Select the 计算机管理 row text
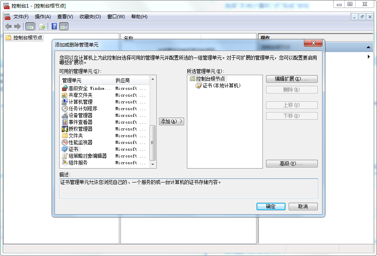 click(81, 102)
